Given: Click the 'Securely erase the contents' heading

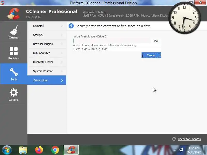Looking at the screenshot, I should click(113, 26).
